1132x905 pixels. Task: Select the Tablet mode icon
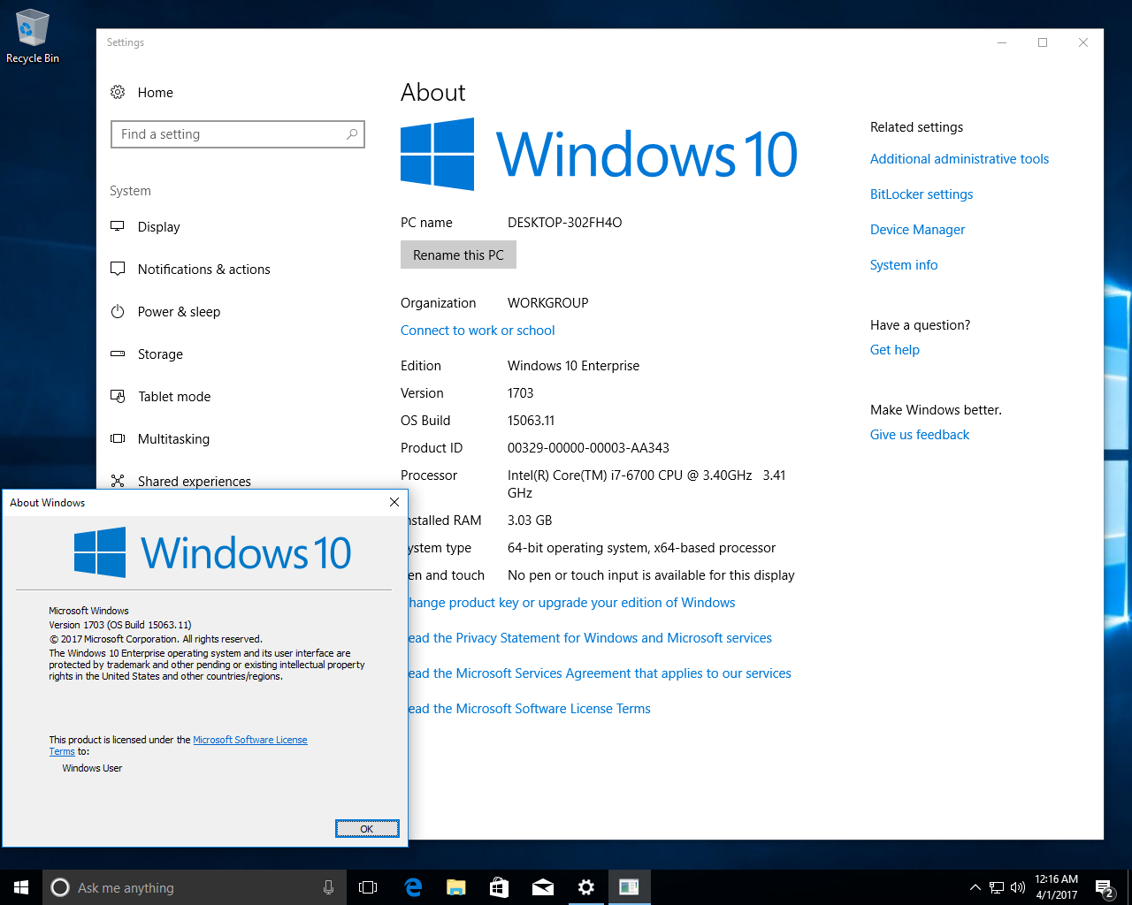(x=118, y=396)
